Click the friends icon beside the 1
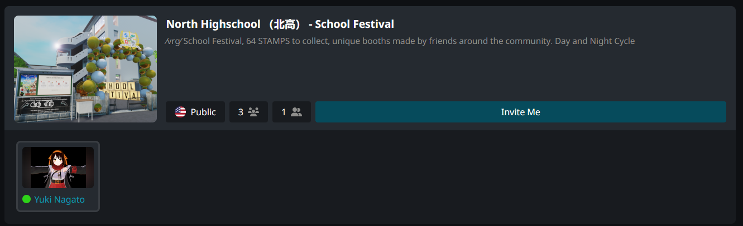Screen dimensions: 743x226 pyautogui.click(x=296, y=112)
